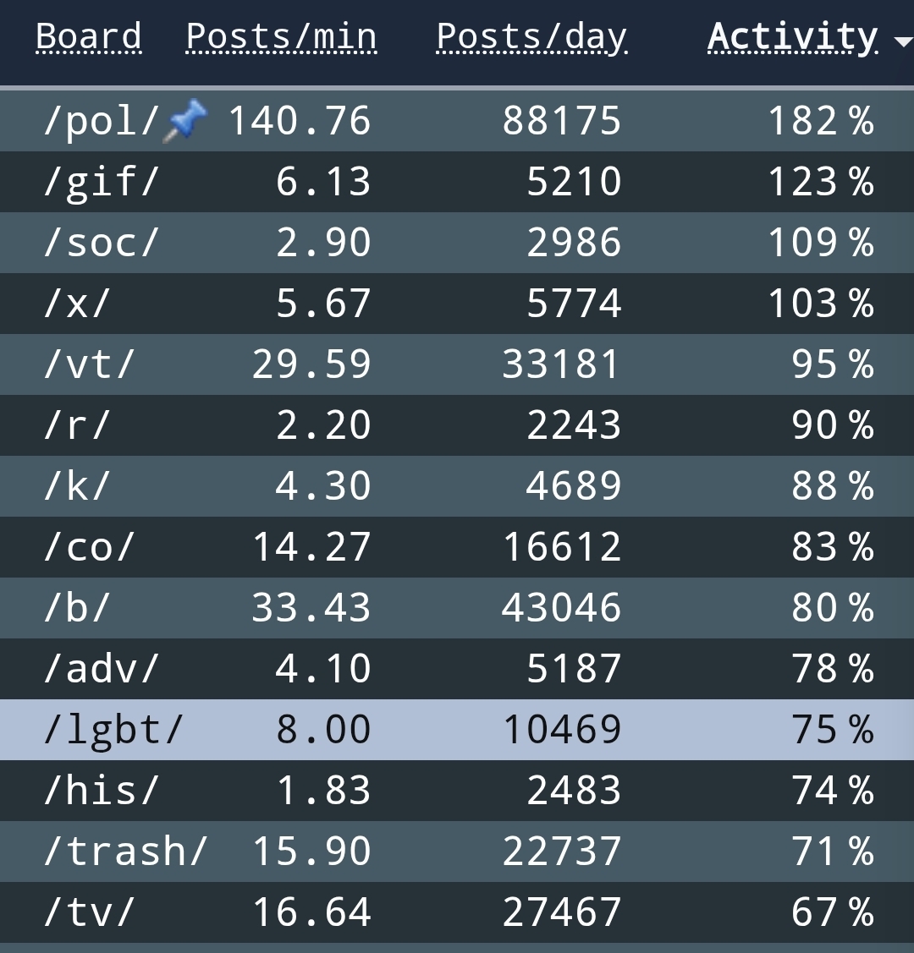The height and width of the screenshot is (953, 914).
Task: Click the pin icon next to /pol/
Action: (185, 122)
